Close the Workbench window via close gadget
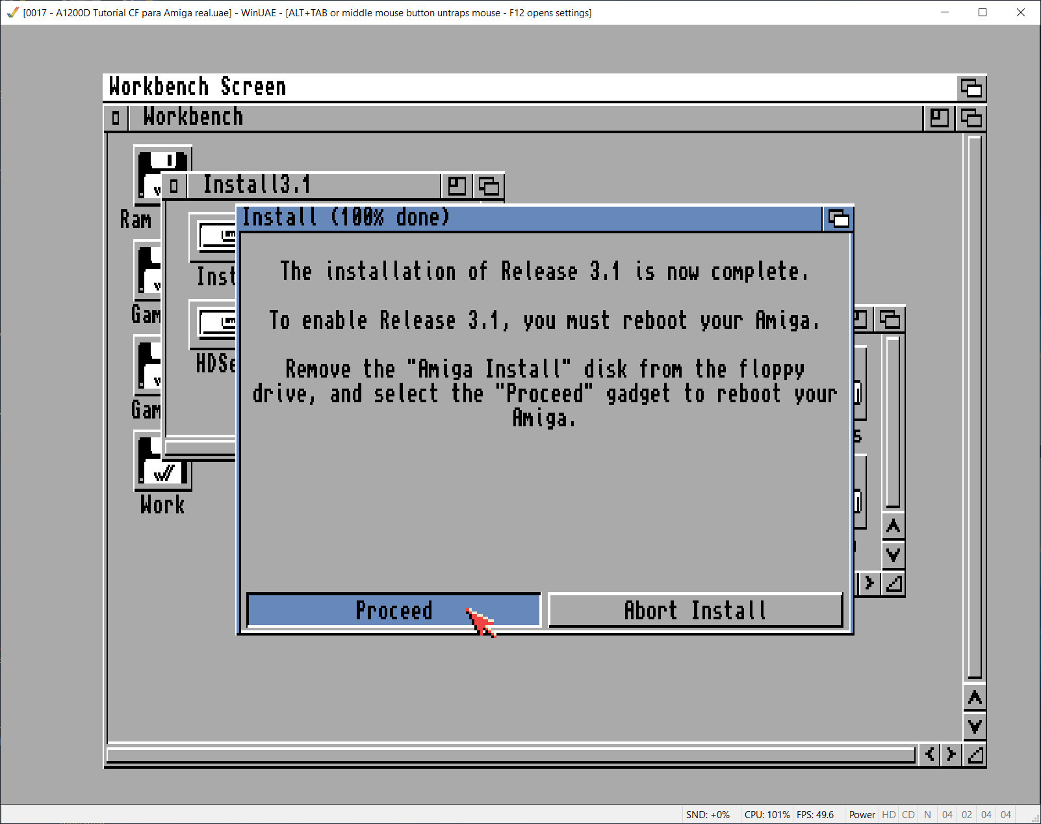 (116, 118)
